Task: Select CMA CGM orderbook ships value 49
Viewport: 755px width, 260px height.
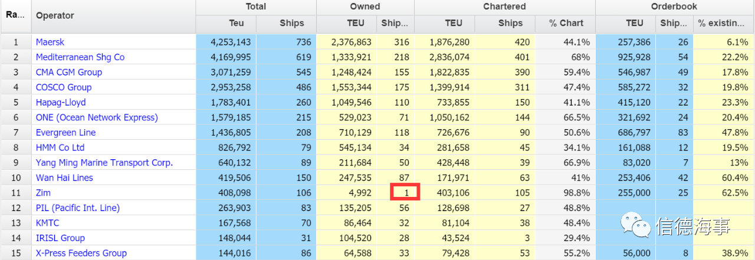Action: pos(682,72)
